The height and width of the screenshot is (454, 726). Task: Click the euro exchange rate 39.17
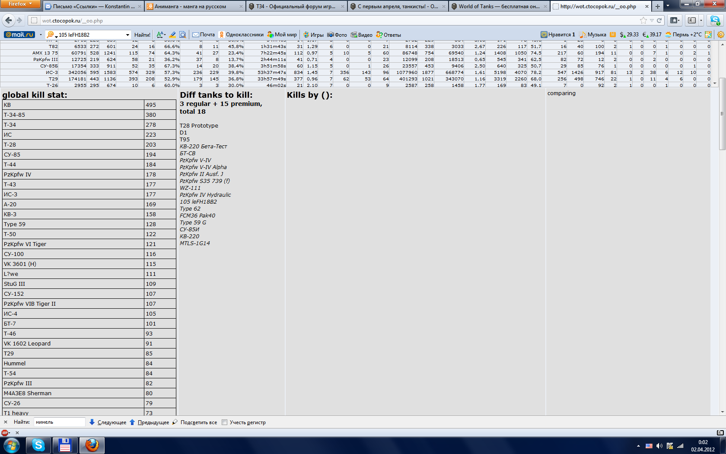652,35
